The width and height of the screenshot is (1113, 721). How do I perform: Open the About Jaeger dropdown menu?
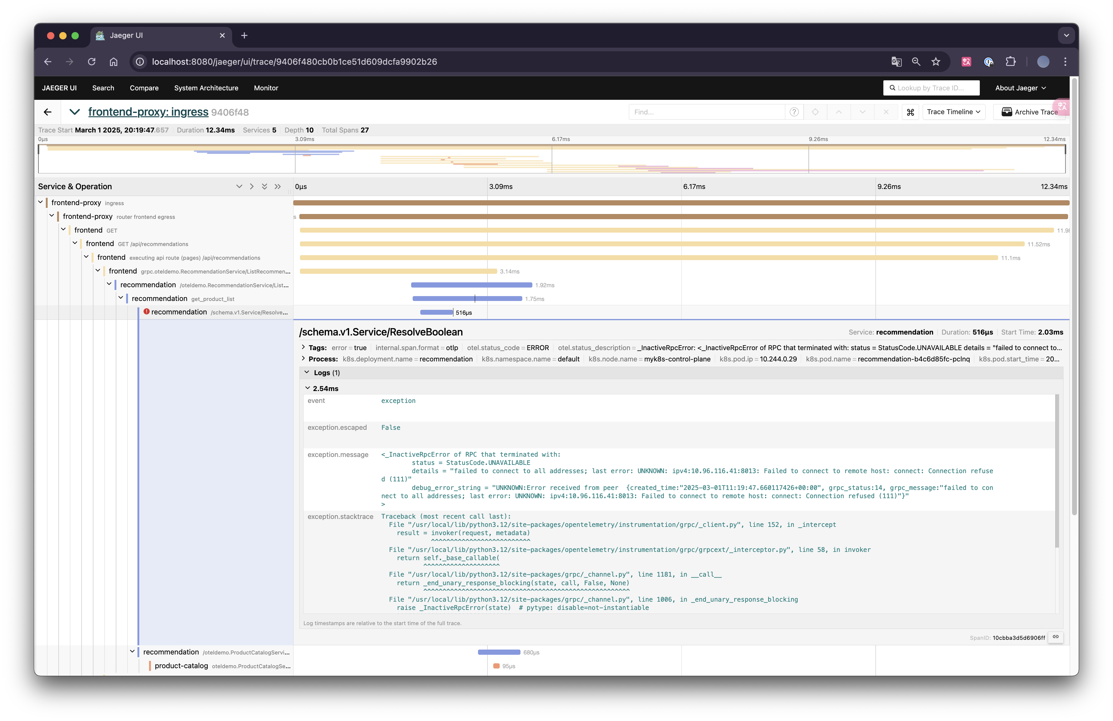pyautogui.click(x=1020, y=88)
